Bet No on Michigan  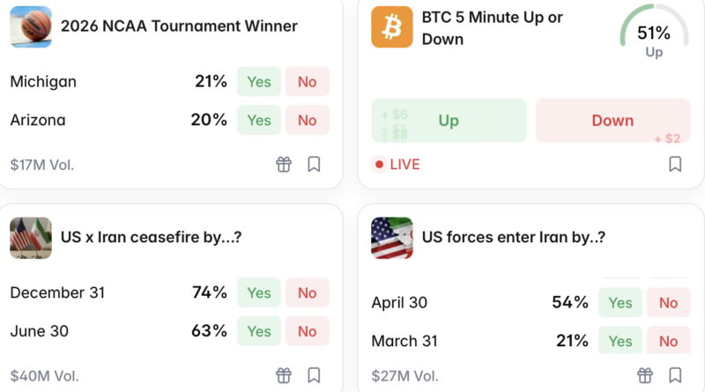tap(307, 82)
